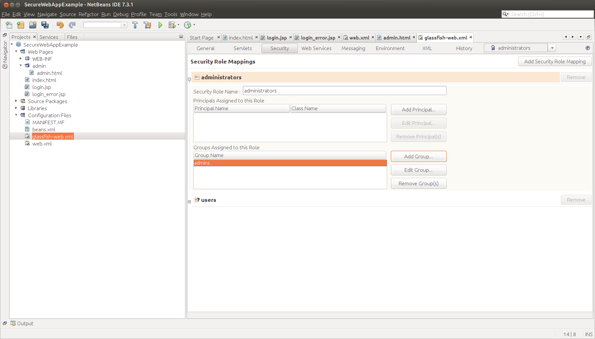The height and width of the screenshot is (339, 595).
Task: Click in the Search (Ctrl+I) field
Action: tap(551, 14)
